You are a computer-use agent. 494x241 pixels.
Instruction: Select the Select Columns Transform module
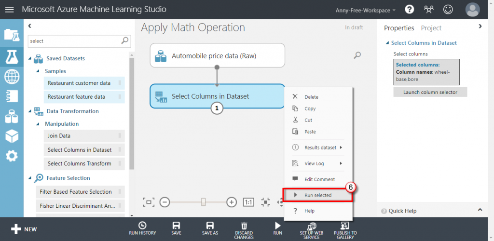pos(84,163)
